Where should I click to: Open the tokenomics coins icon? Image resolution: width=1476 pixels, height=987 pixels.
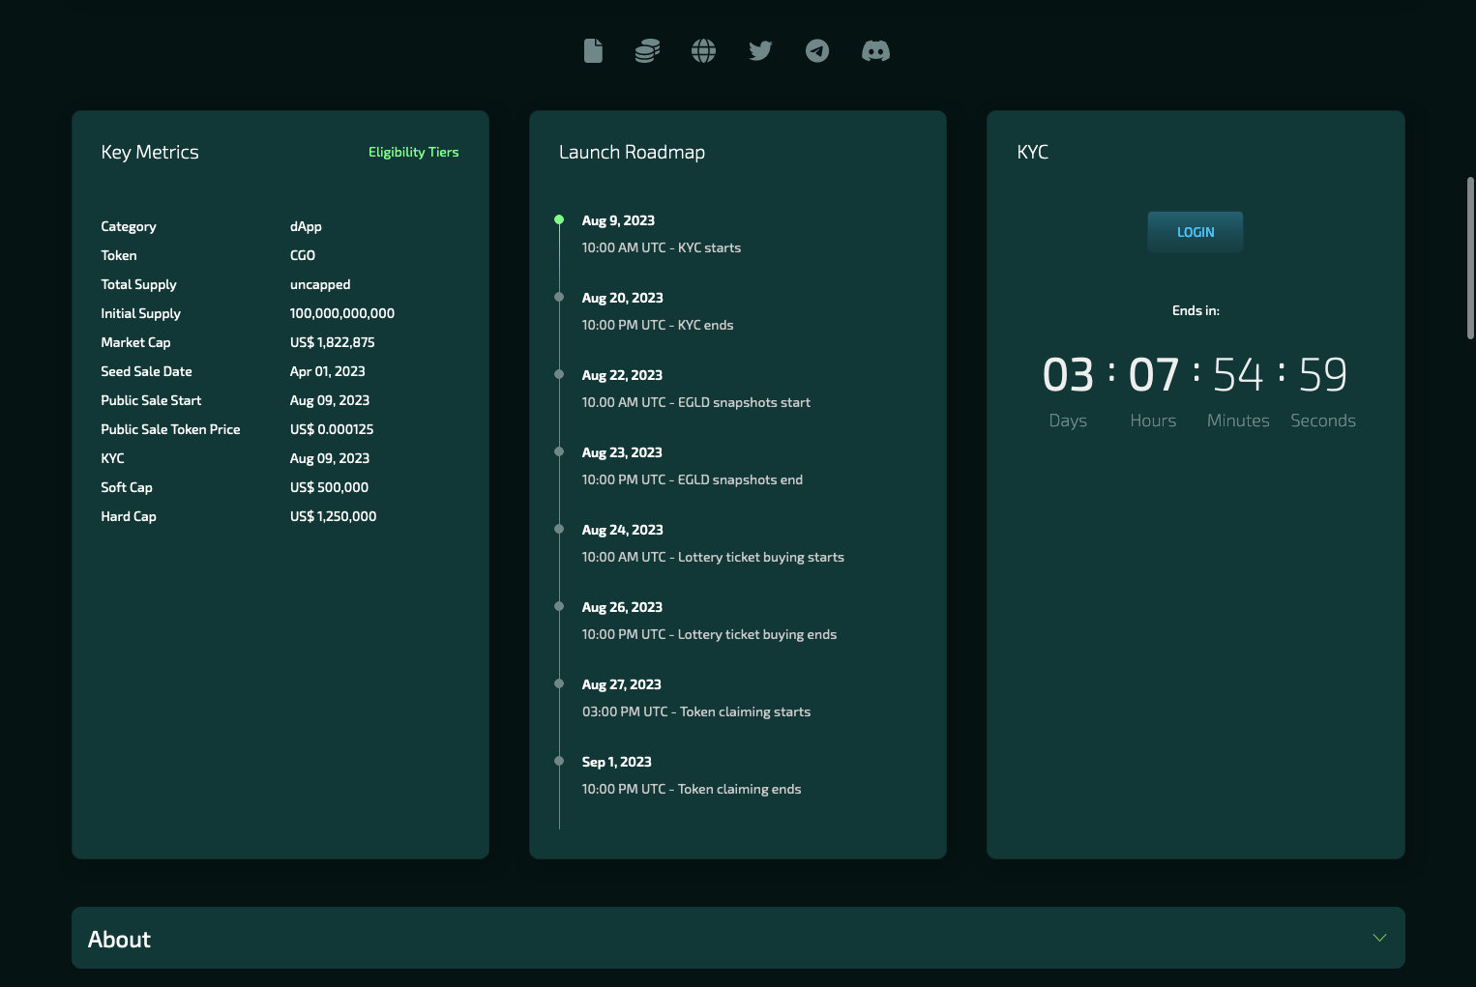click(x=646, y=50)
